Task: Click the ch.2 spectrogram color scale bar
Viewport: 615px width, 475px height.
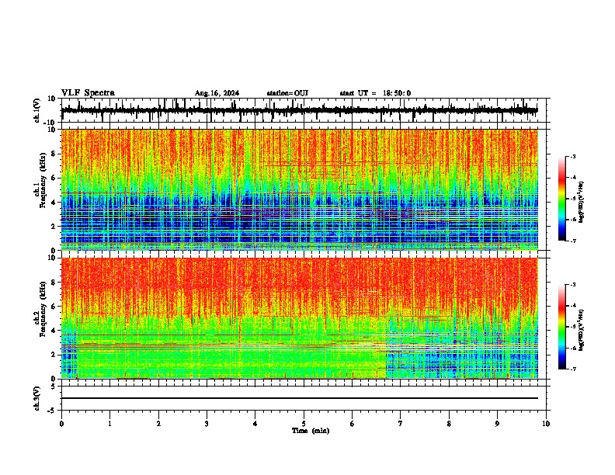Action: 561,327
